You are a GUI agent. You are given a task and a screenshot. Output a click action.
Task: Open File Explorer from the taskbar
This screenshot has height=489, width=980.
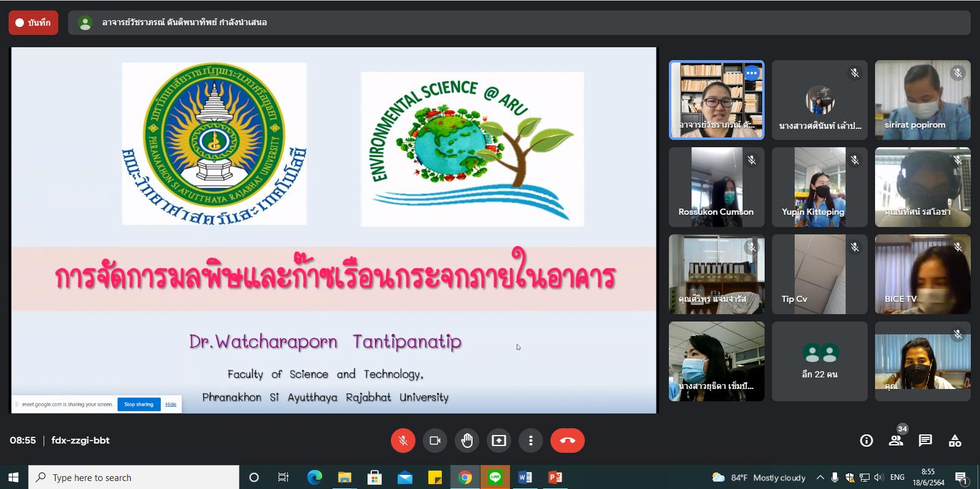point(344,477)
